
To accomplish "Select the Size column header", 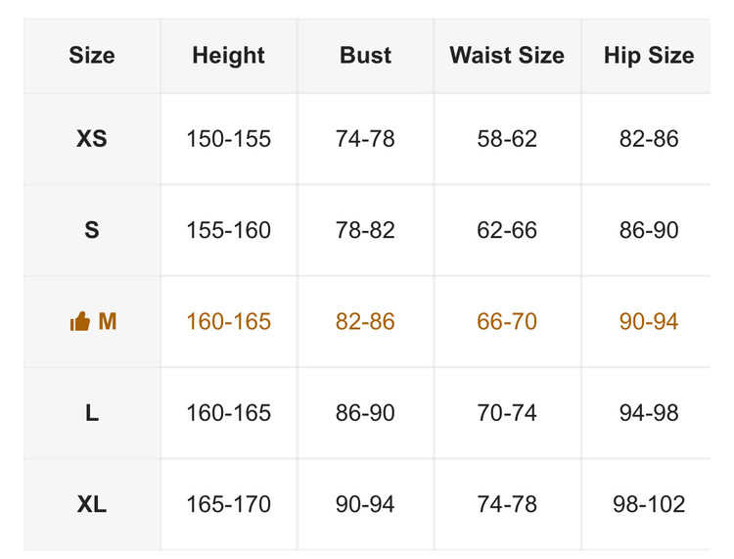I will pyautogui.click(x=92, y=56).
